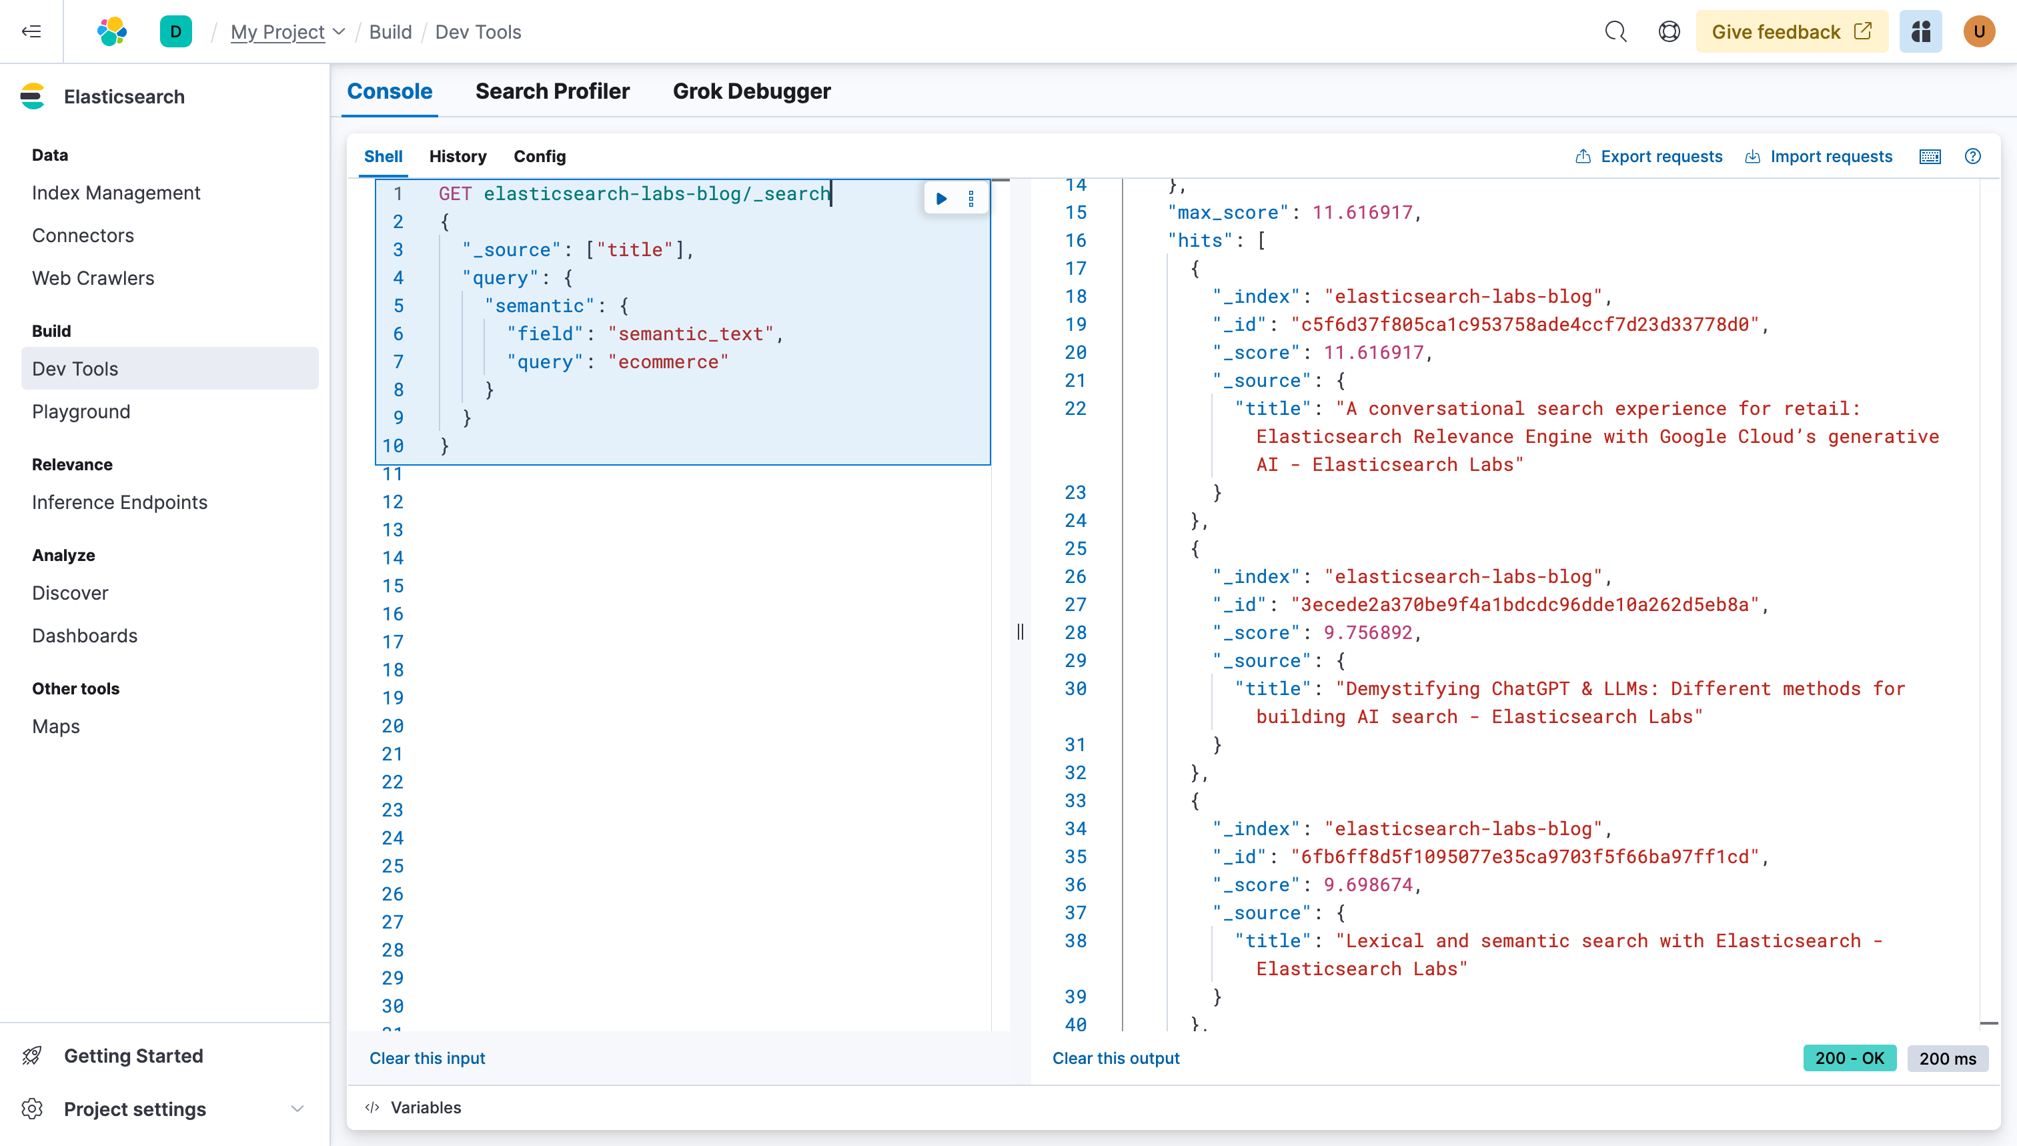Image resolution: width=2017 pixels, height=1146 pixels.
Task: Click Give feedback button
Action: (x=1792, y=31)
